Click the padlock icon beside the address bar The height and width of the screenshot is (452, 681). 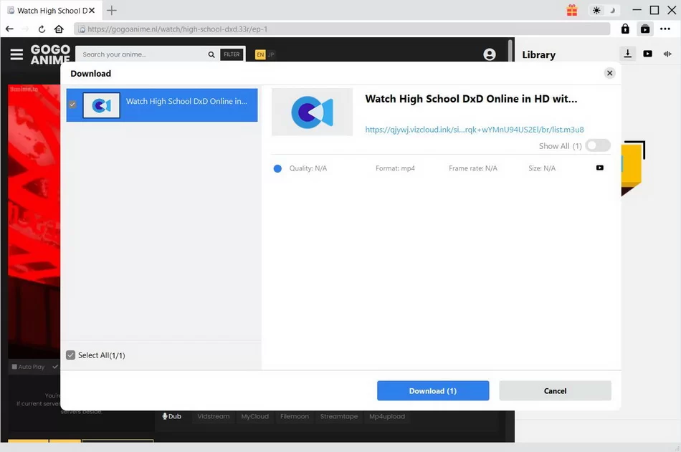click(625, 29)
